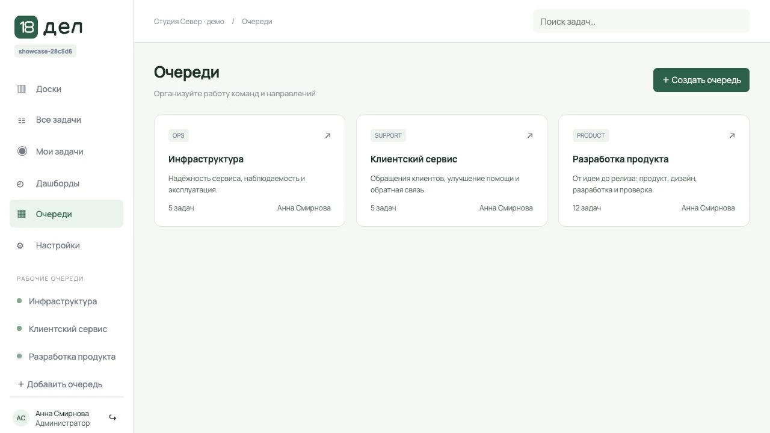Select Очереди in the sidebar
Image resolution: width=770 pixels, height=433 pixels.
(66, 214)
